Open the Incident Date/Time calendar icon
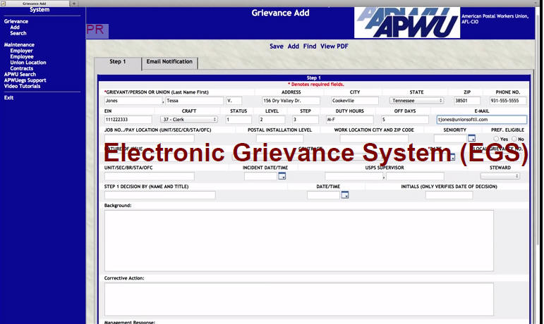The image size is (544, 324). [x=282, y=176]
